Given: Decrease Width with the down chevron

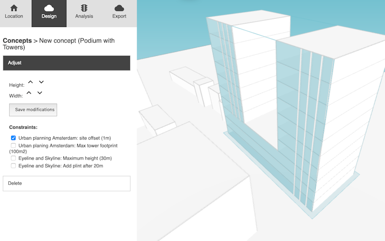Looking at the screenshot, I should [40, 93].
